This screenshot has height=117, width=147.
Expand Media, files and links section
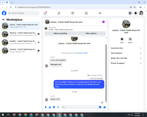pyautogui.click(x=126, y=58)
